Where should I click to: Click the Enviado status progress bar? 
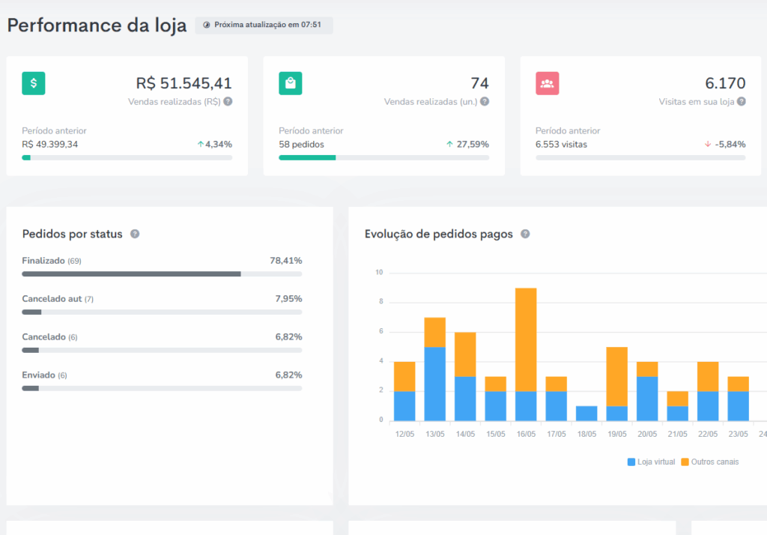(x=162, y=388)
